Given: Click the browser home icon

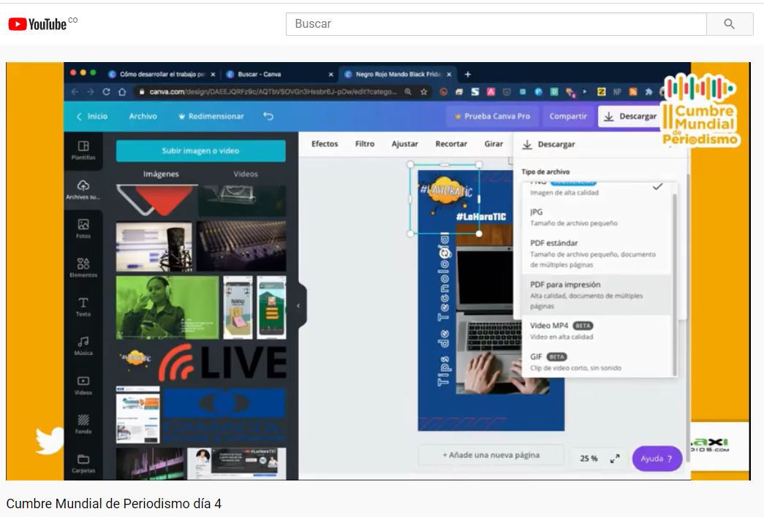Looking at the screenshot, I should click(x=122, y=91).
